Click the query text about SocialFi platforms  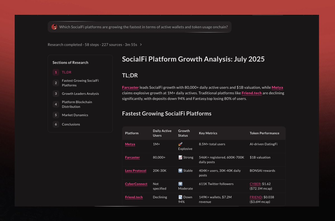coord(143,27)
